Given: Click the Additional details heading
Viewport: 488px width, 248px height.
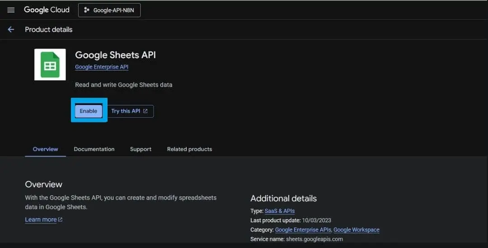Looking at the screenshot, I should tap(283, 199).
